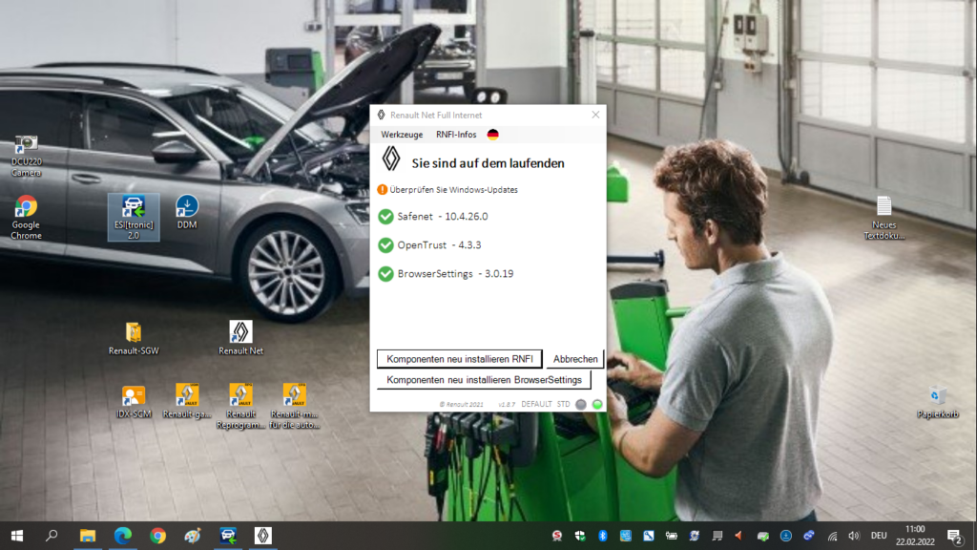Open the Windows Start menu
977x550 pixels.
(x=17, y=536)
